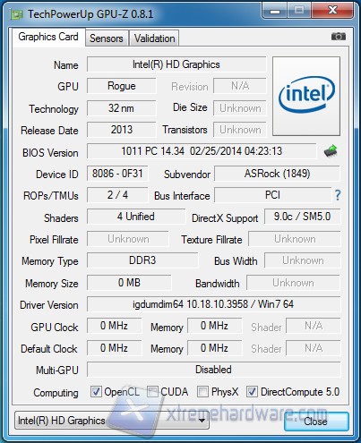
Task: Click the Device ID value 8086 - 0F31
Action: (x=117, y=174)
